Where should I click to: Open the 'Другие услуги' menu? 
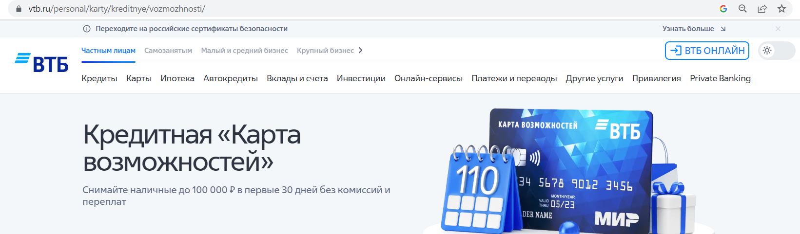point(594,78)
